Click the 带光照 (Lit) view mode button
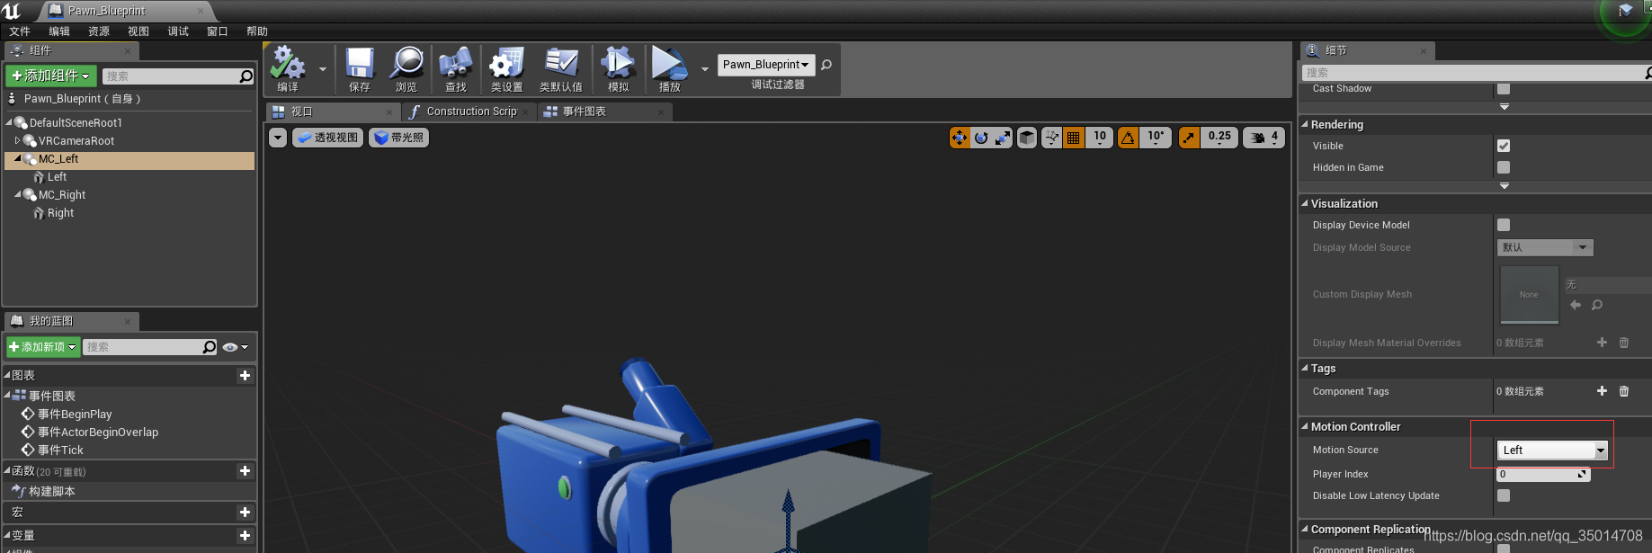The image size is (1652, 553). 398,138
